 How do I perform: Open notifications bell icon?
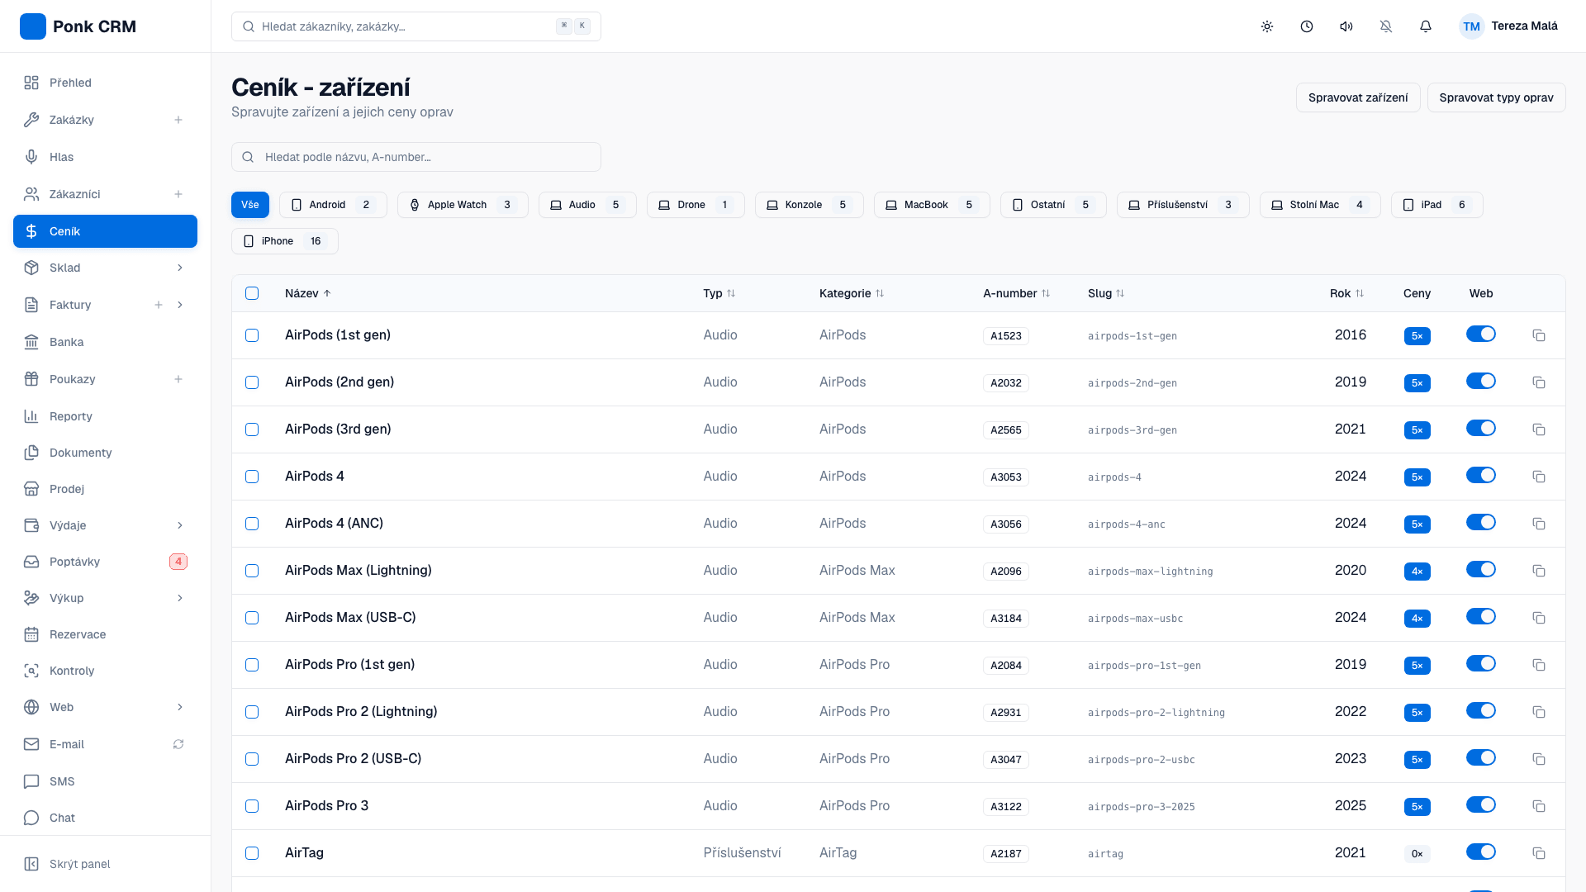[1426, 26]
